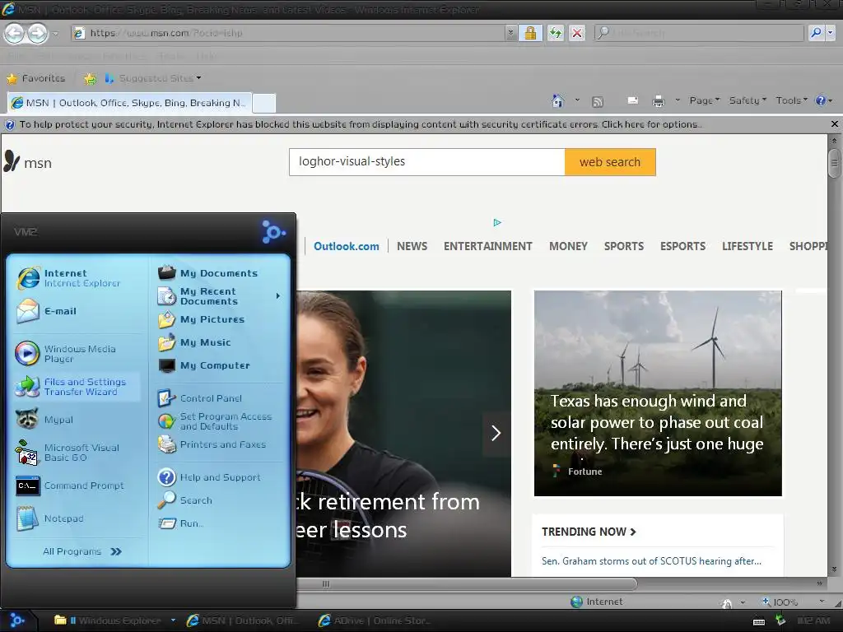843x632 pixels.
Task: Click the web search button
Action: pos(610,162)
